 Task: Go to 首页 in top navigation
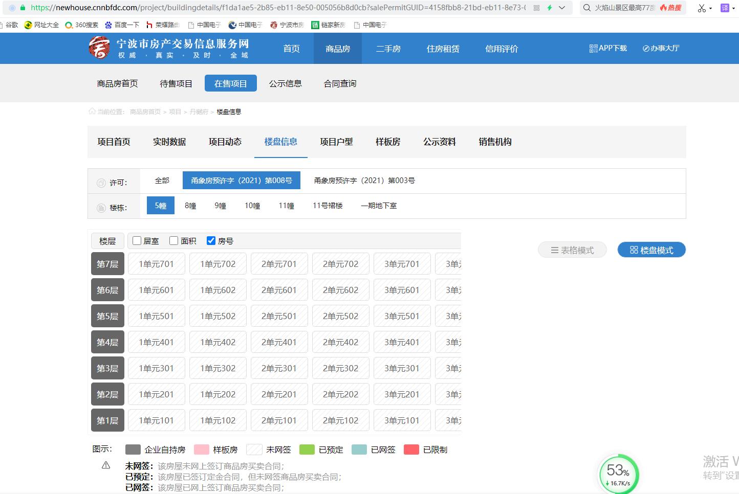[x=292, y=49]
